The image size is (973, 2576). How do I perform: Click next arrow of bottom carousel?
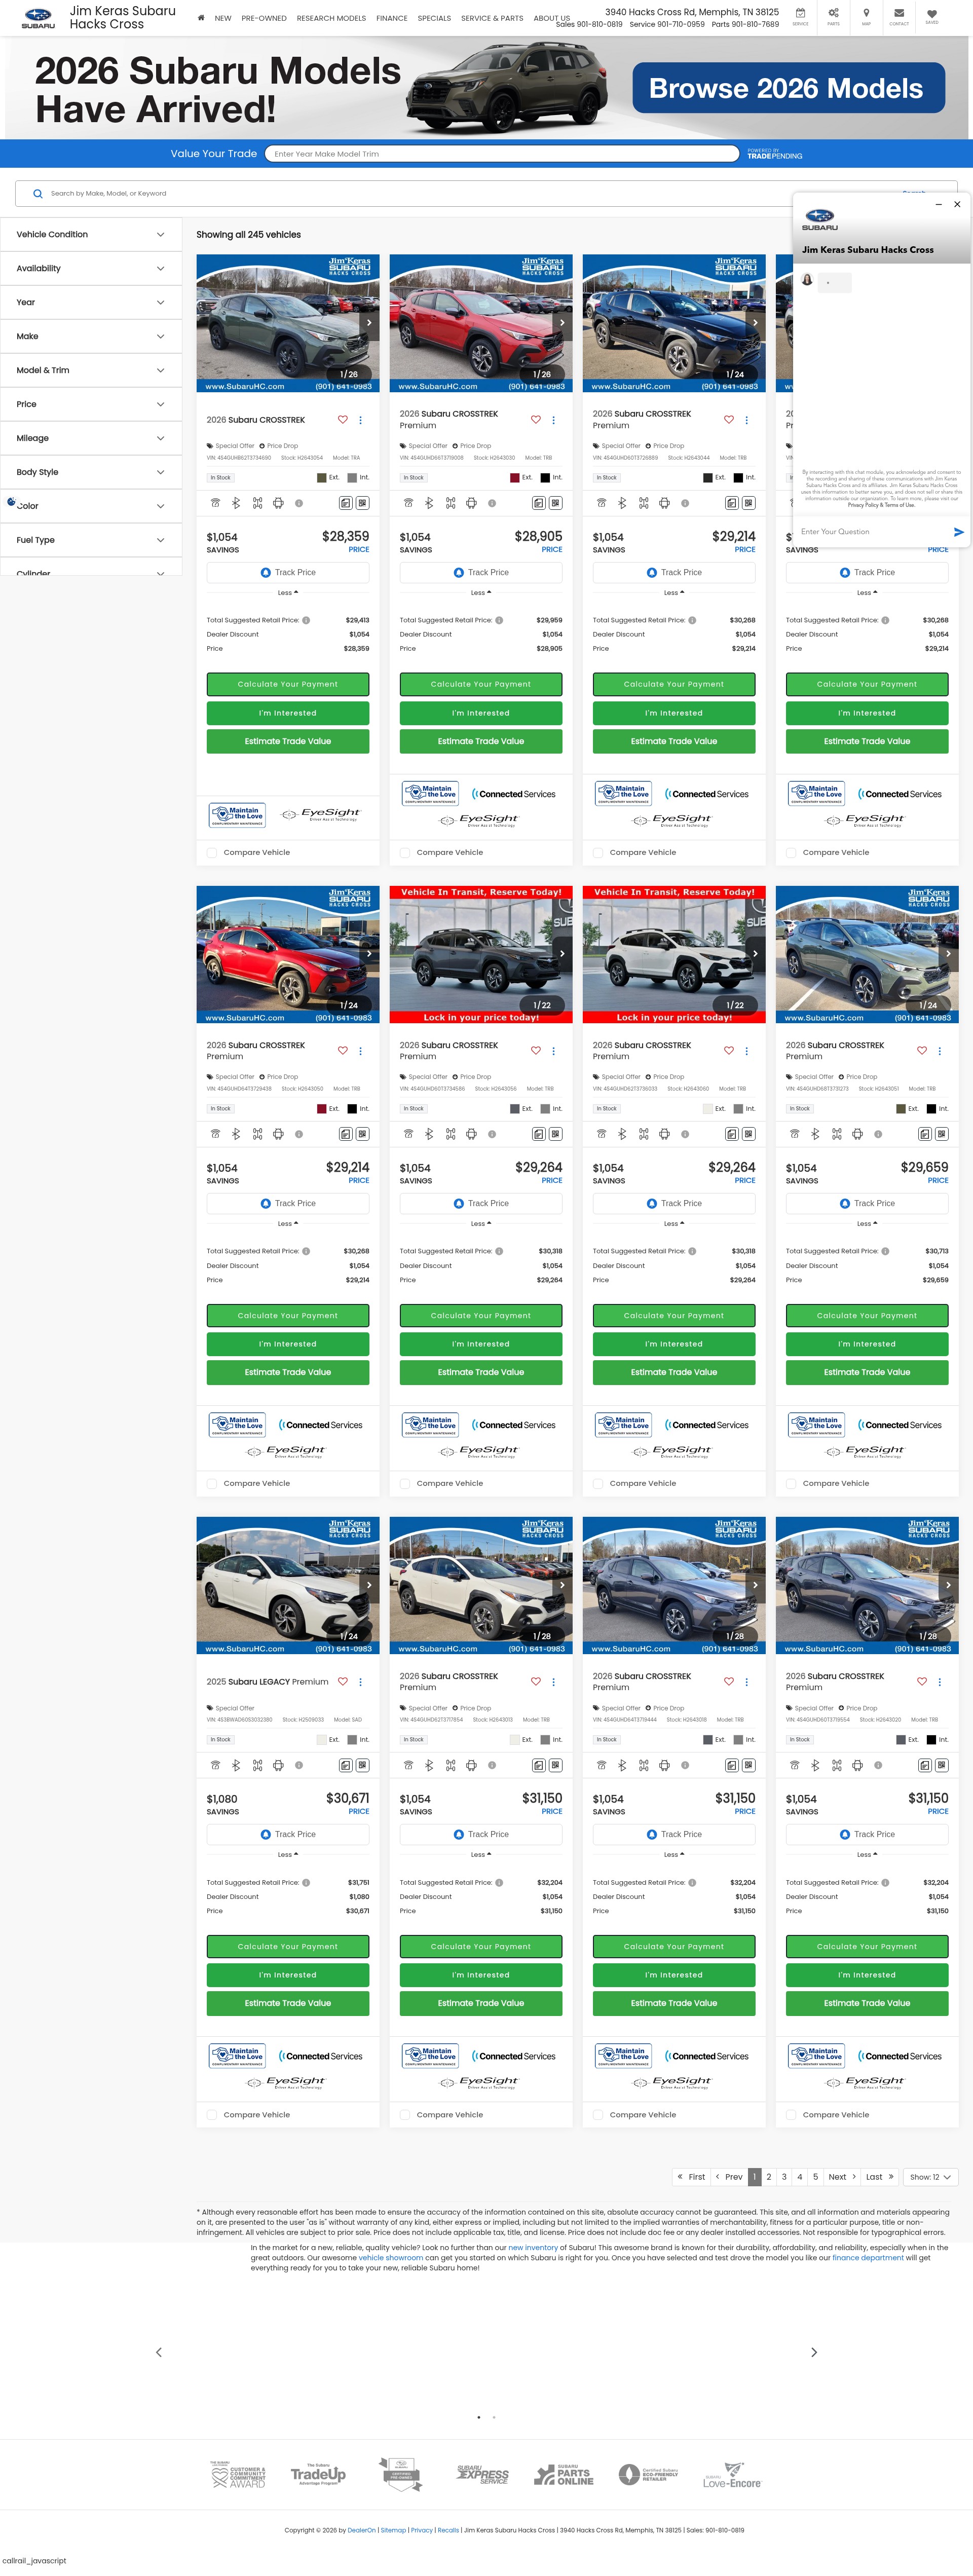pos(814,2352)
